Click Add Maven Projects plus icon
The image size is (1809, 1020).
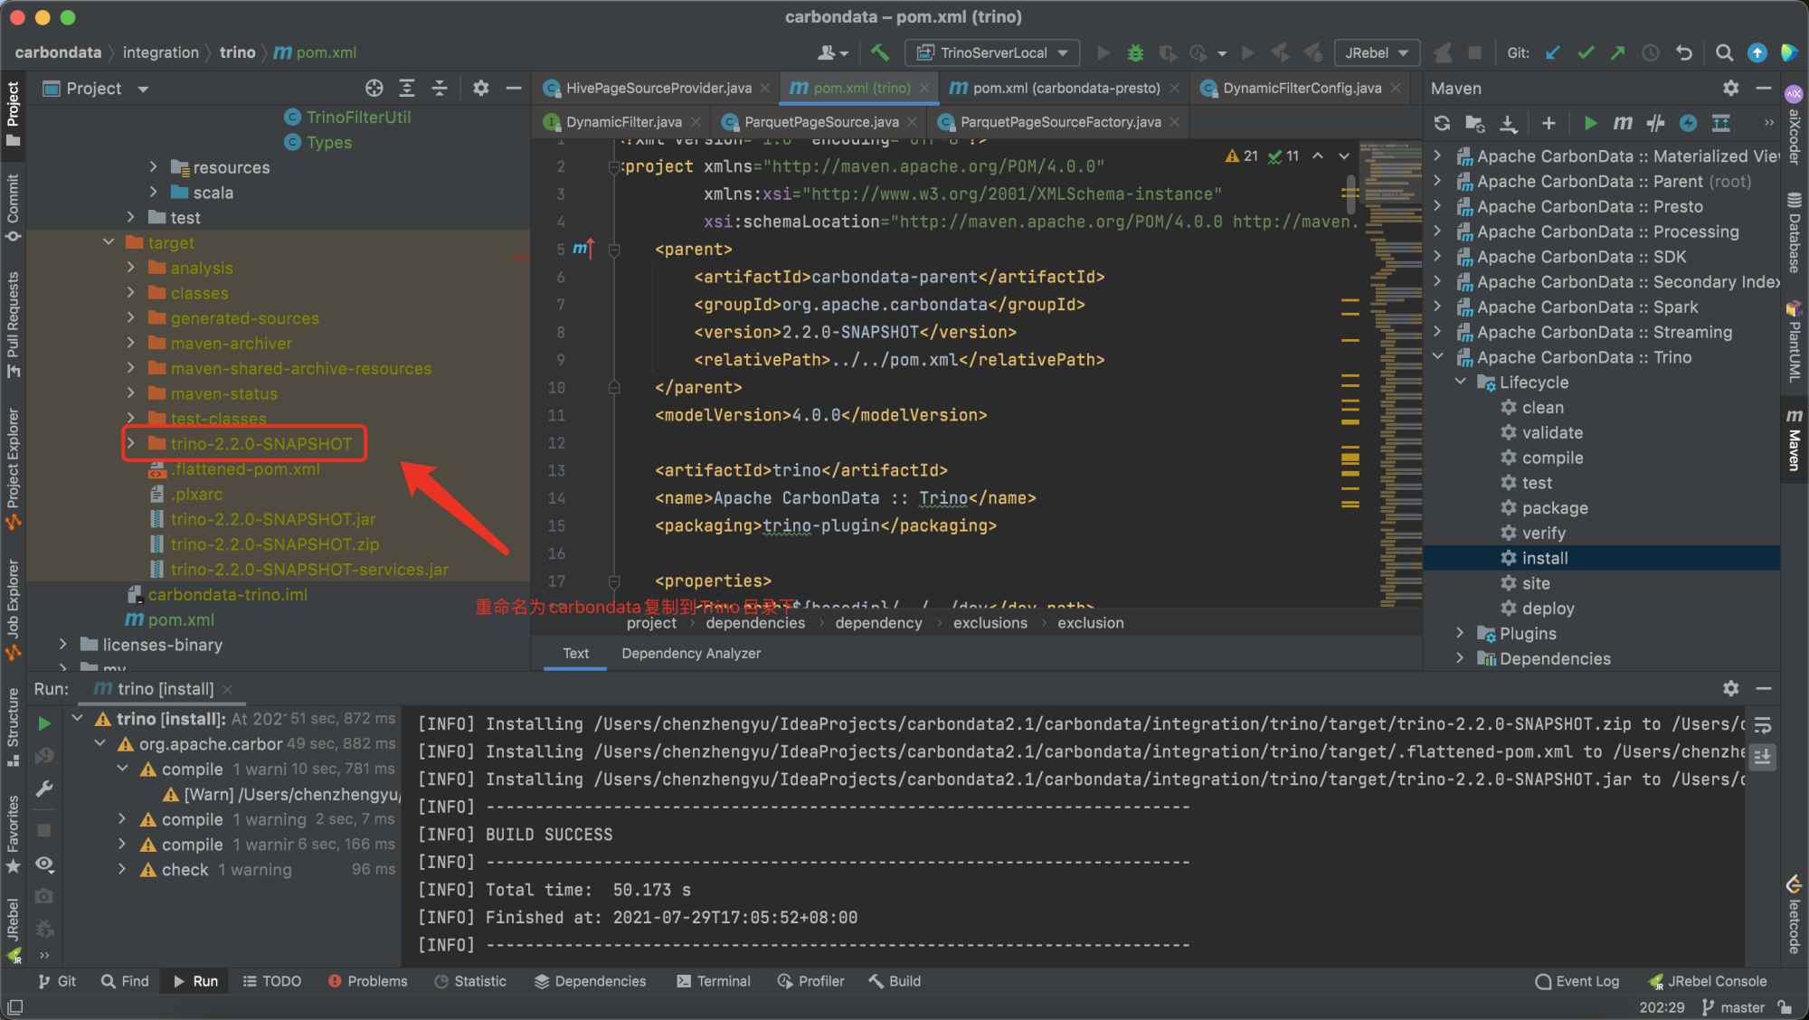(x=1549, y=123)
